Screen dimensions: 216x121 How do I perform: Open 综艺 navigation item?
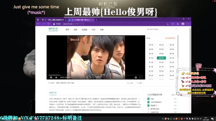(x=93, y=30)
